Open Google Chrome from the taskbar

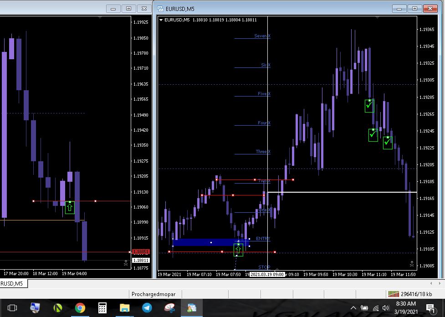tap(80, 308)
